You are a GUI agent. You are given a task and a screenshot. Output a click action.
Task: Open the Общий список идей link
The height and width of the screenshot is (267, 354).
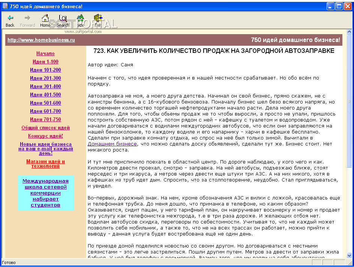point(45,128)
